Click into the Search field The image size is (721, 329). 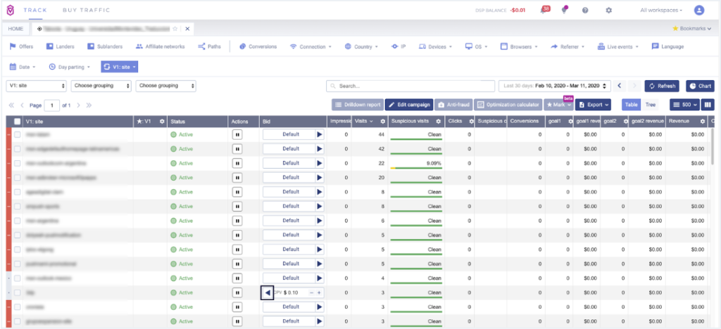click(x=409, y=86)
